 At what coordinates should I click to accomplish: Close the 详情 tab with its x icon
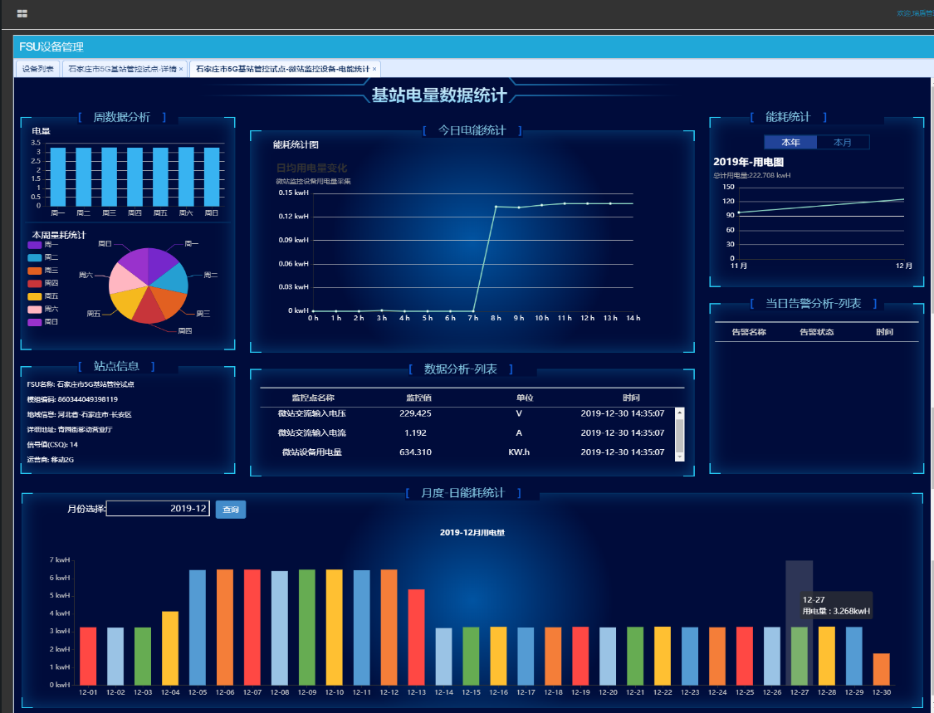point(181,69)
